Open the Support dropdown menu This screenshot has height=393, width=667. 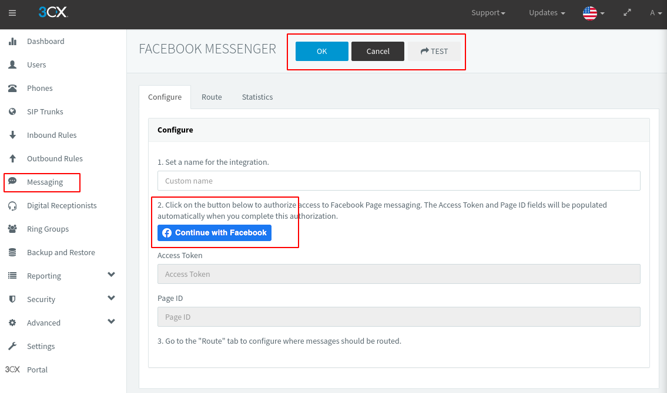click(x=488, y=13)
